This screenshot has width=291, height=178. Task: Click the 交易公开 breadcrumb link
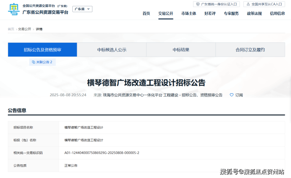pyautogui.click(x=24, y=29)
